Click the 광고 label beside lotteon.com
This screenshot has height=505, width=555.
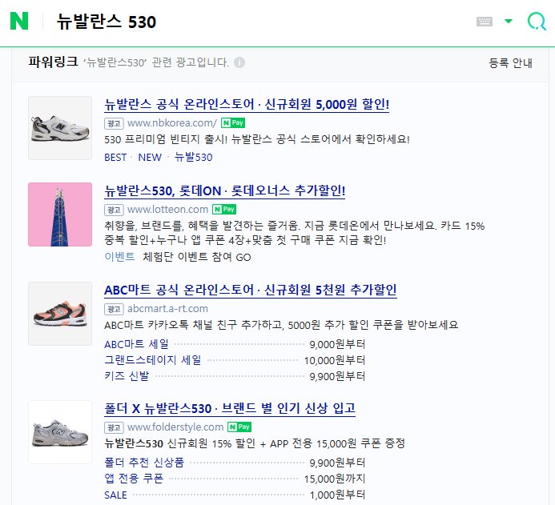114,210
